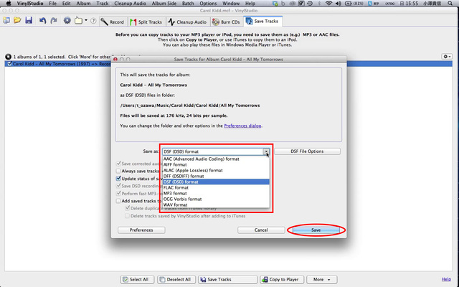Image resolution: width=459 pixels, height=287 pixels.
Task: Choose MP3 format from the list
Action: click(216, 193)
